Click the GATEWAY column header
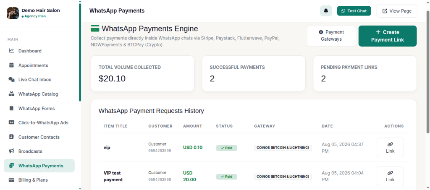This screenshot has height=190, width=430. point(265,126)
